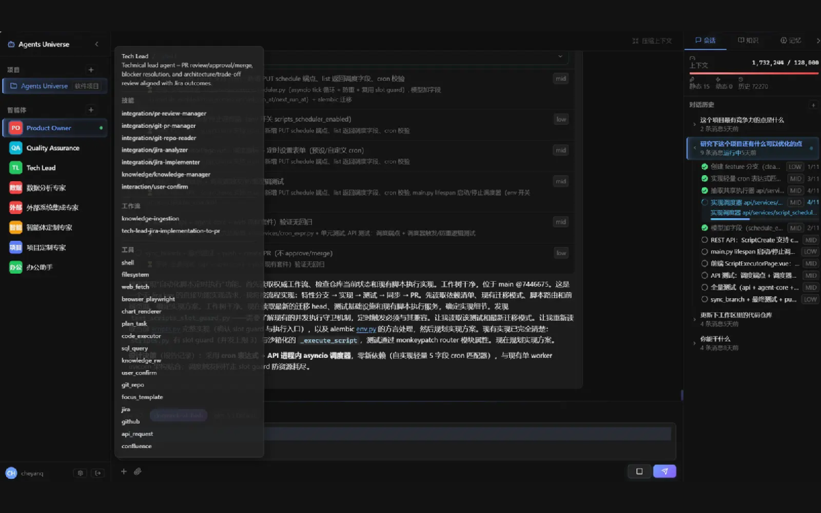Attach a file with the paperclip icon
This screenshot has width=821, height=513.
138,471
